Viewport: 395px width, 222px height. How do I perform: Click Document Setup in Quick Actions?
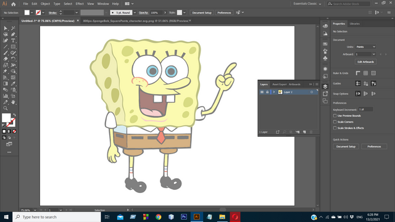pos(346,147)
